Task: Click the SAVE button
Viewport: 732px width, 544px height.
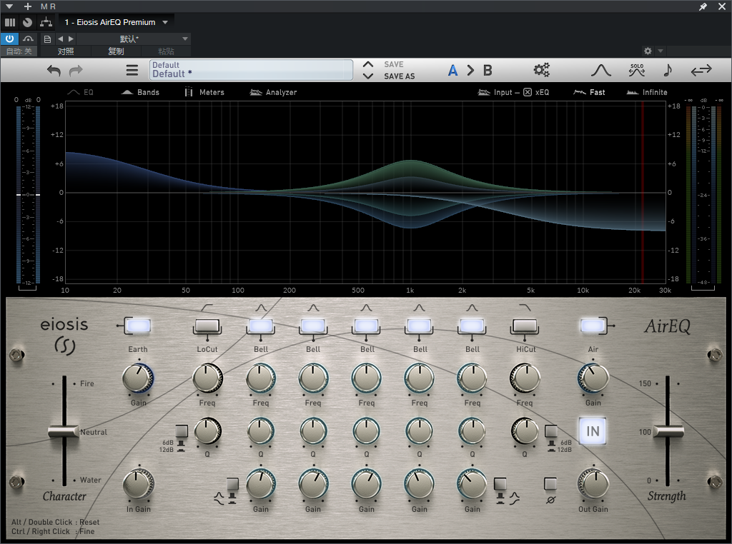Action: pos(394,64)
